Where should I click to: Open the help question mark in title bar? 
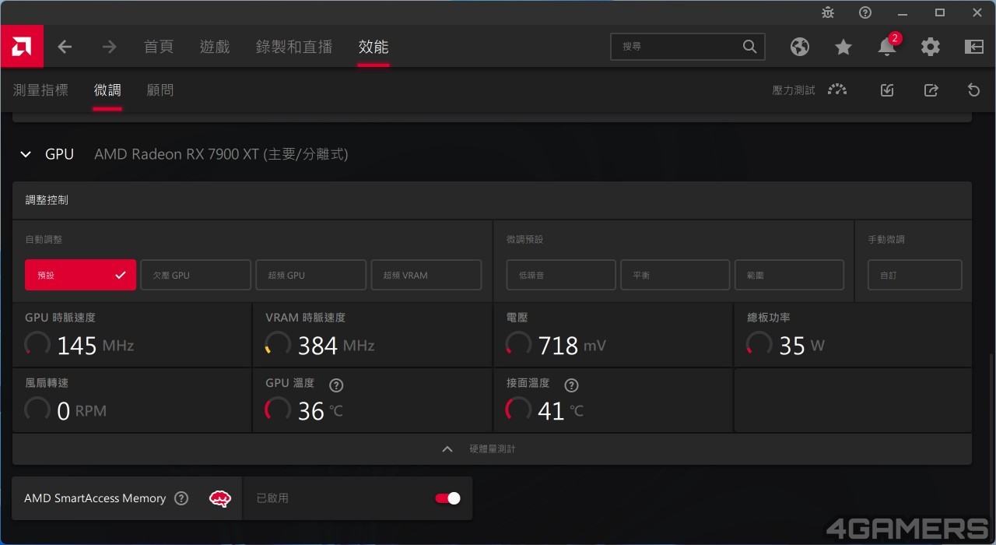[865, 12]
